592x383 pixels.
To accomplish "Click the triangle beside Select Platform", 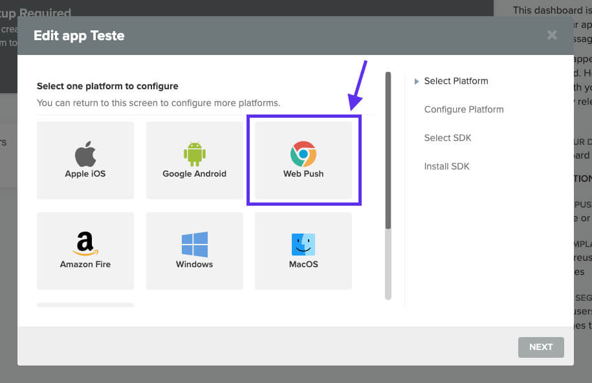I will coord(417,82).
